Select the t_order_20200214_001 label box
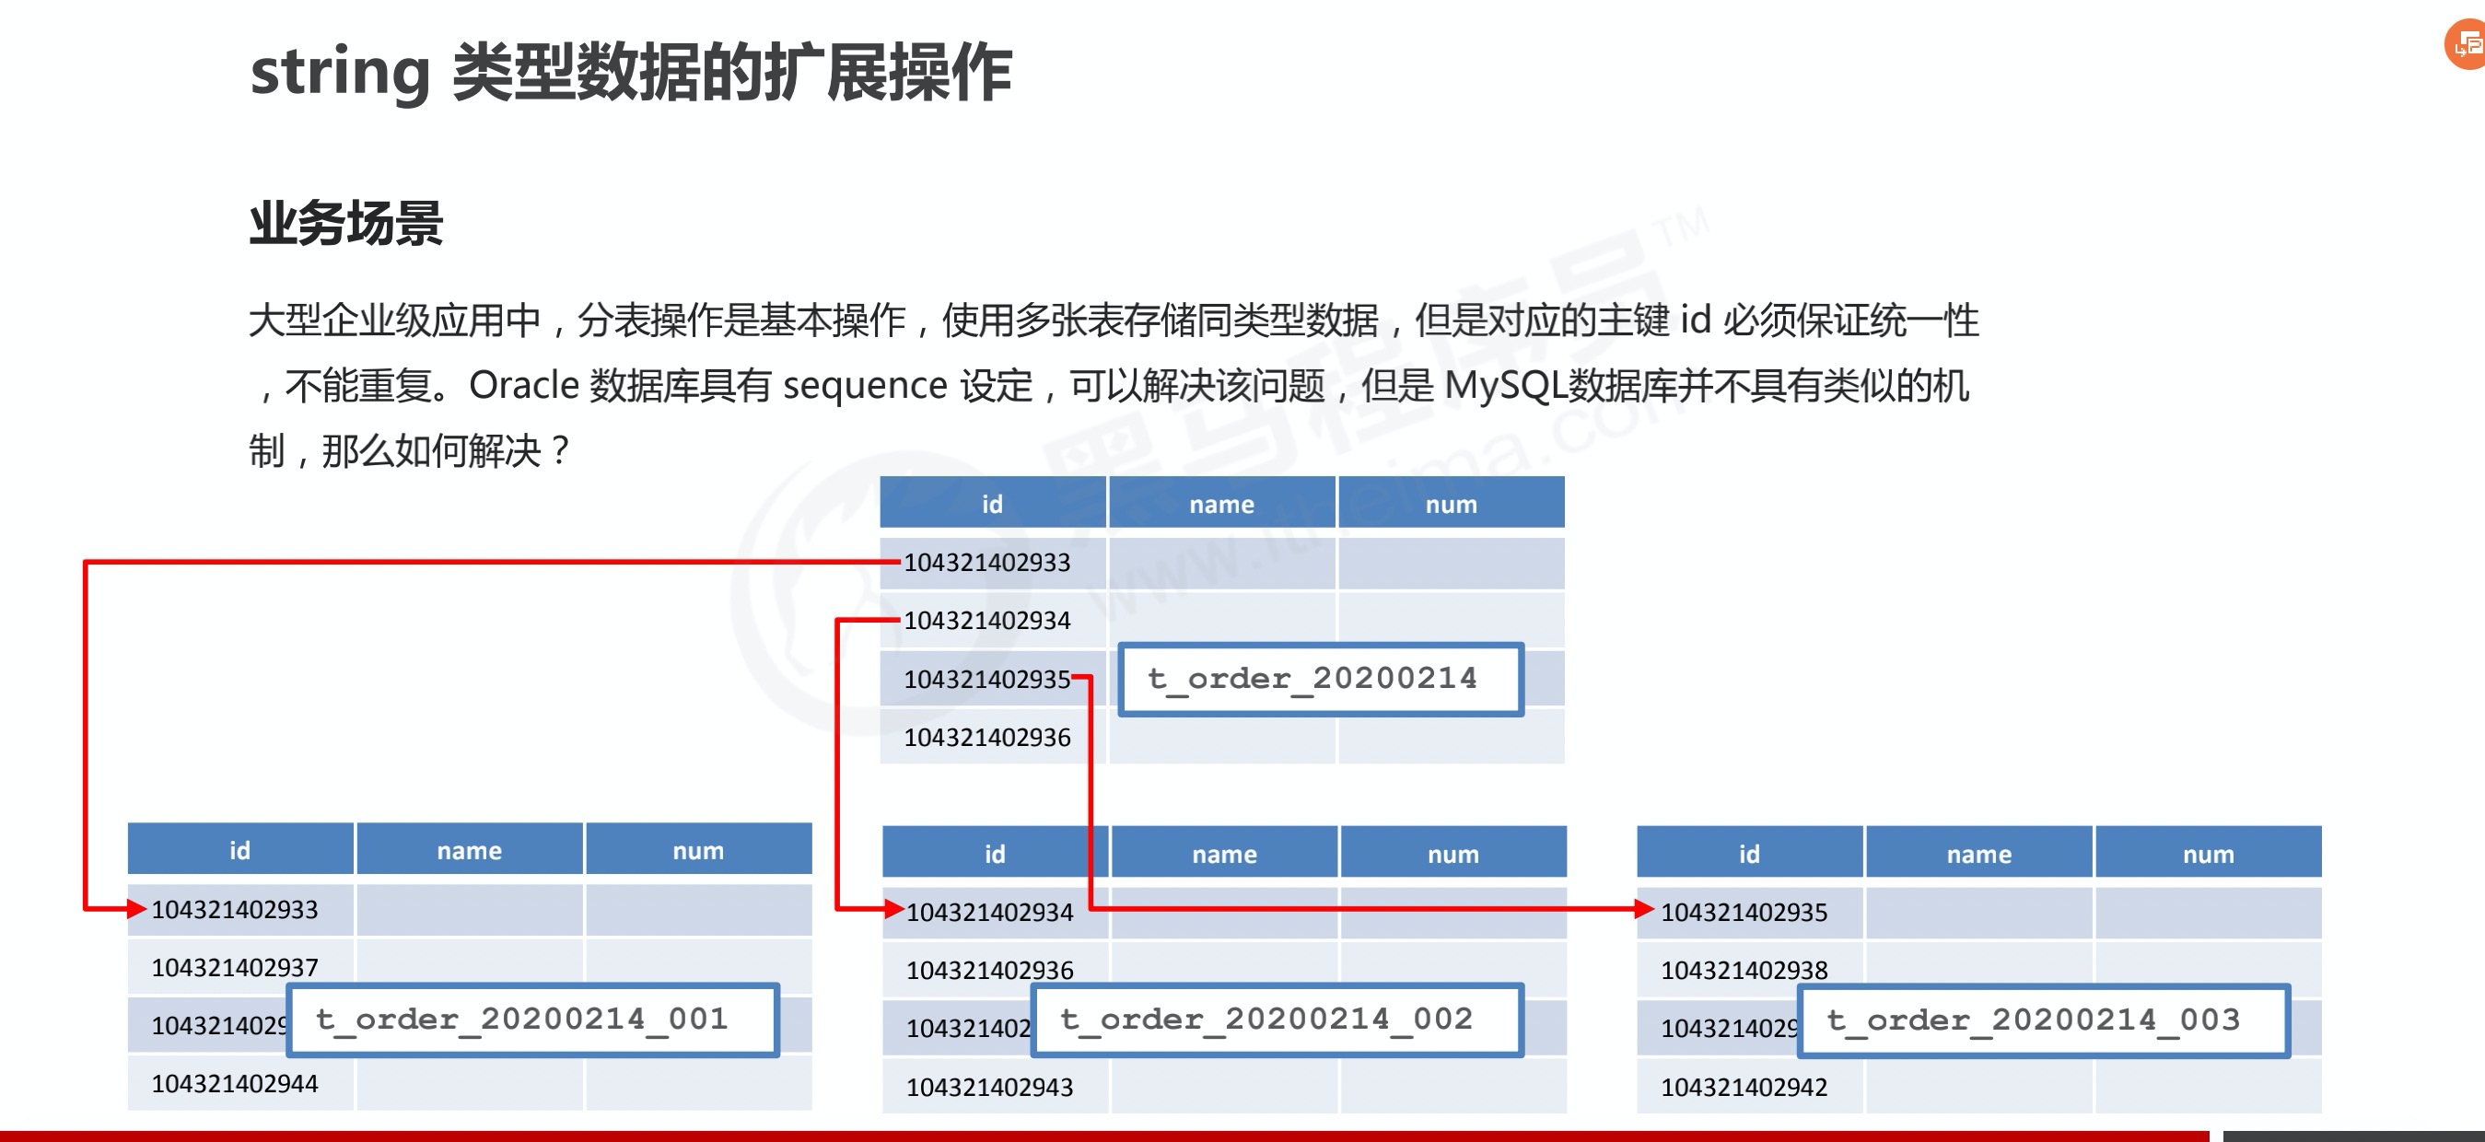Viewport: 2485px width, 1142px height. [532, 1020]
